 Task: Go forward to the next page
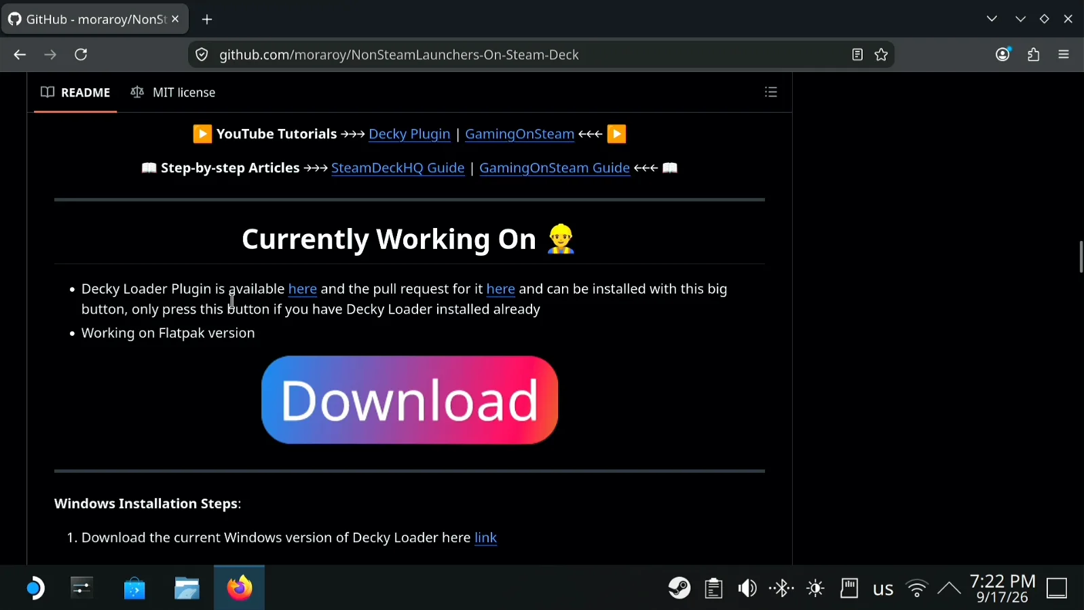tap(50, 55)
